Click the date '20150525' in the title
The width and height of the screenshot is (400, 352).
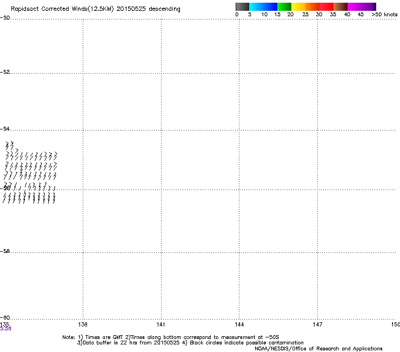[131, 9]
